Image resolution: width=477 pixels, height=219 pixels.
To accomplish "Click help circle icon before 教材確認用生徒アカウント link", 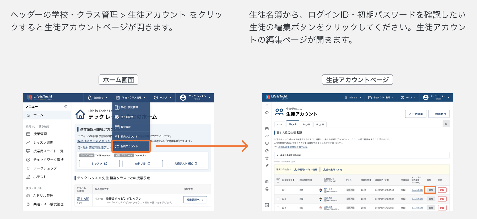I will point(80,147).
